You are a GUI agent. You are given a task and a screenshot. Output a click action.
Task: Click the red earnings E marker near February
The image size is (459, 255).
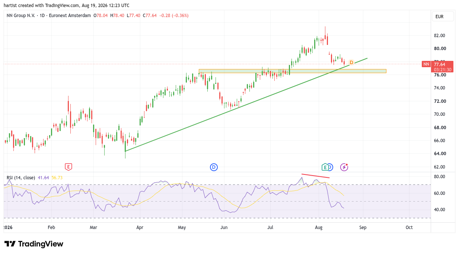click(68, 167)
